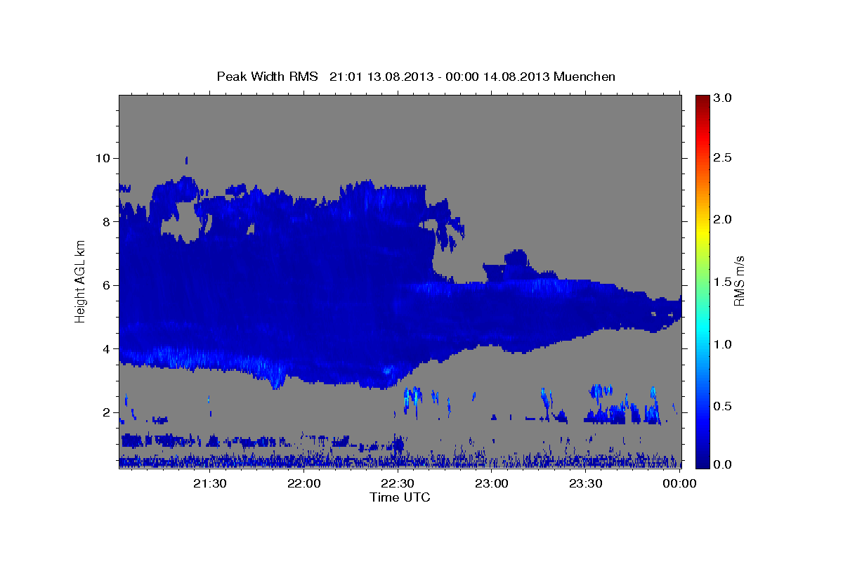Click the '21:30' time axis label
This screenshot has height=562, width=843.
209,483
